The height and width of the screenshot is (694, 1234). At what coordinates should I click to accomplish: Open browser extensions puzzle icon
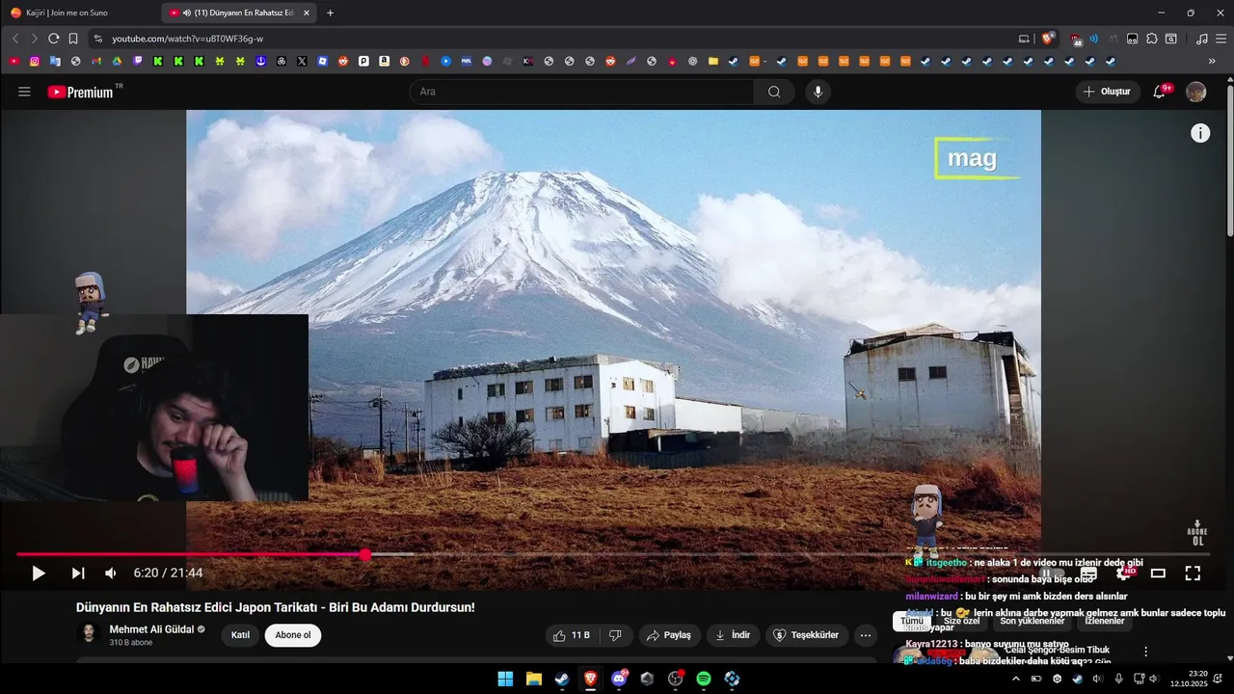point(1151,39)
